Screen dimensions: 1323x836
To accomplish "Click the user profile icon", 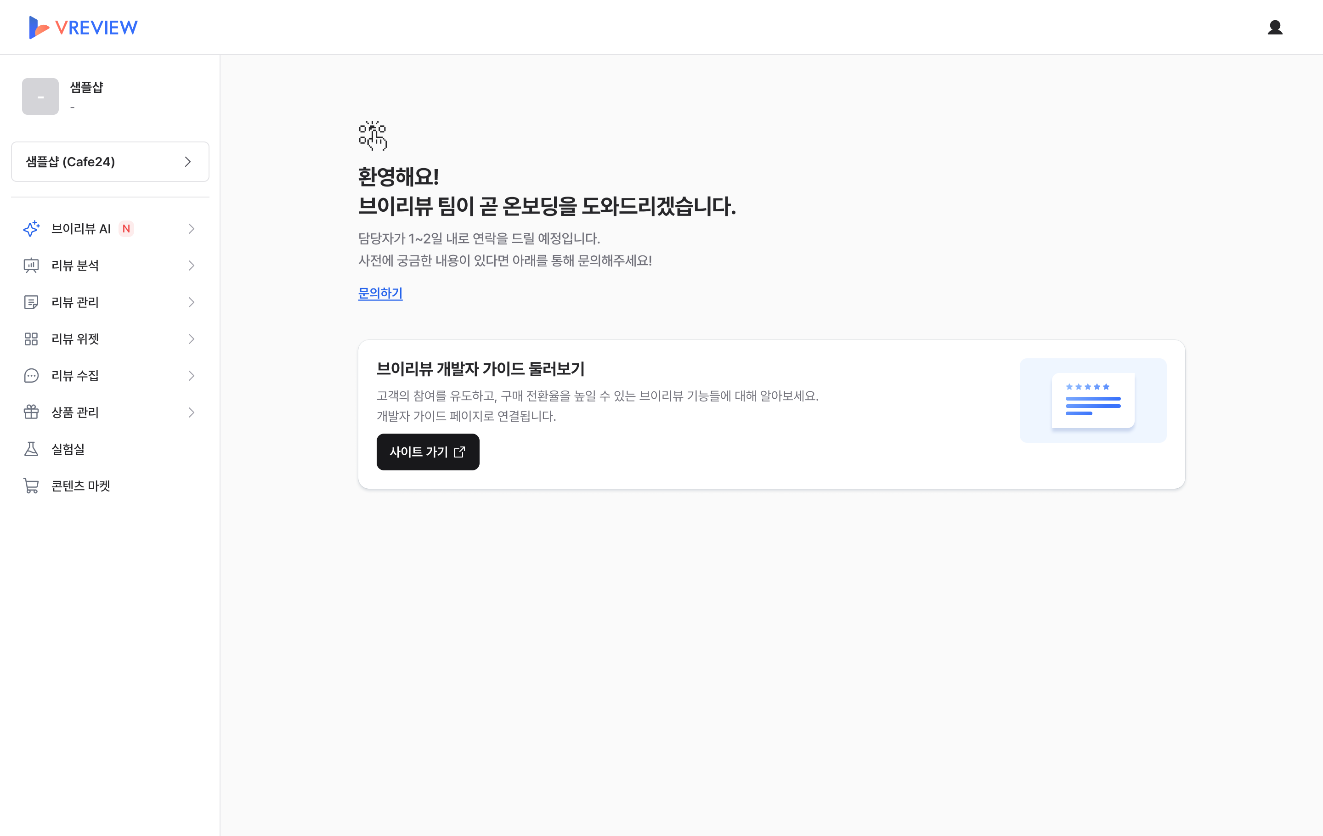I will coord(1275,28).
